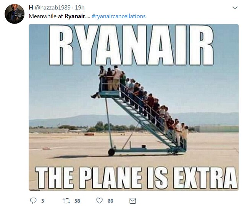The image size is (242, 206).
Task: Open the profile avatar of hazzab1989
Action: click(x=15, y=14)
